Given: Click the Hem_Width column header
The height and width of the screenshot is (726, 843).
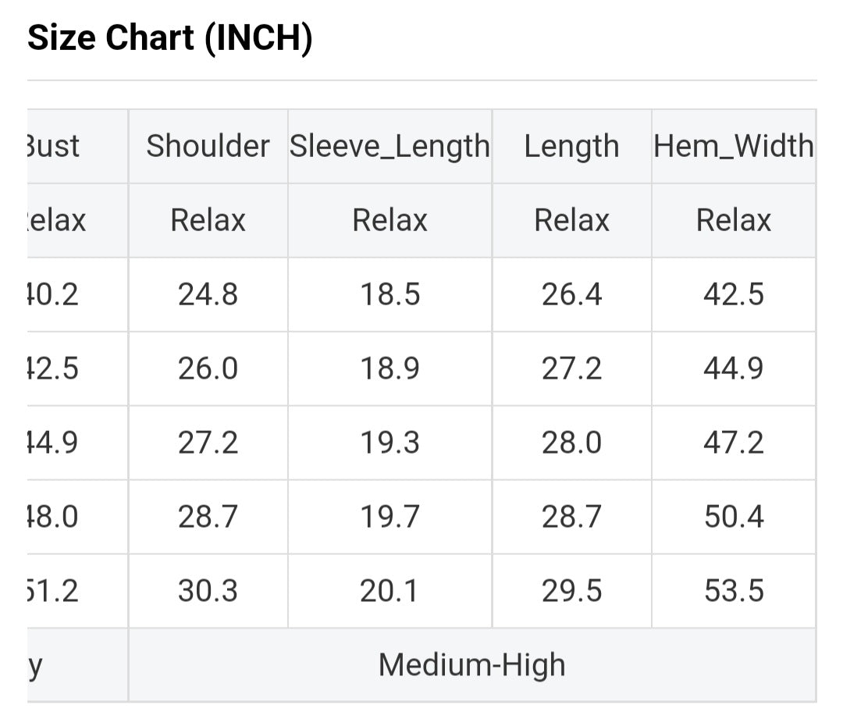Looking at the screenshot, I should [733, 146].
